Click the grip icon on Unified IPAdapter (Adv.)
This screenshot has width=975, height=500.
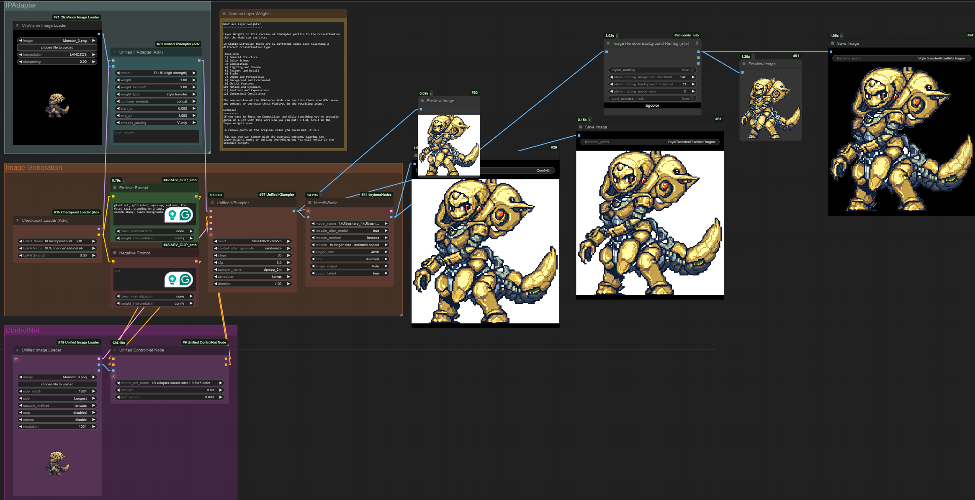(115, 52)
